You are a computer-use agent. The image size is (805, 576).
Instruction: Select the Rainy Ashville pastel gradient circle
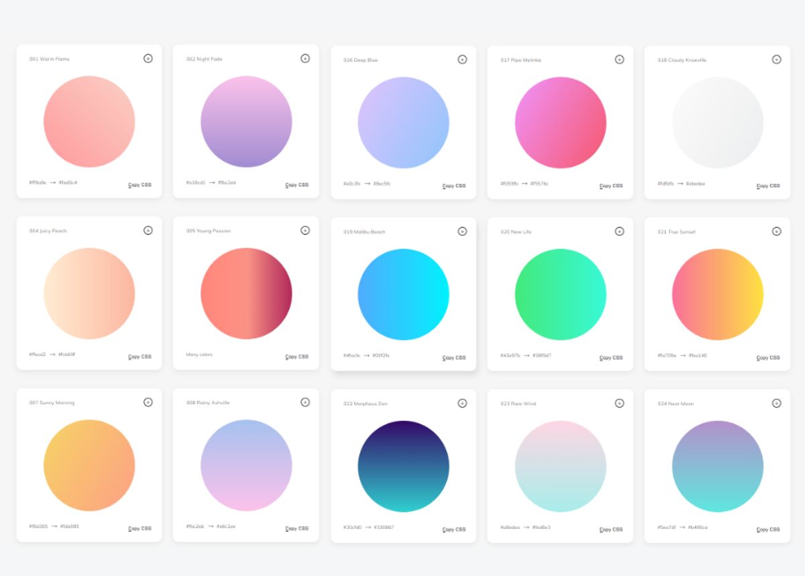point(246,465)
